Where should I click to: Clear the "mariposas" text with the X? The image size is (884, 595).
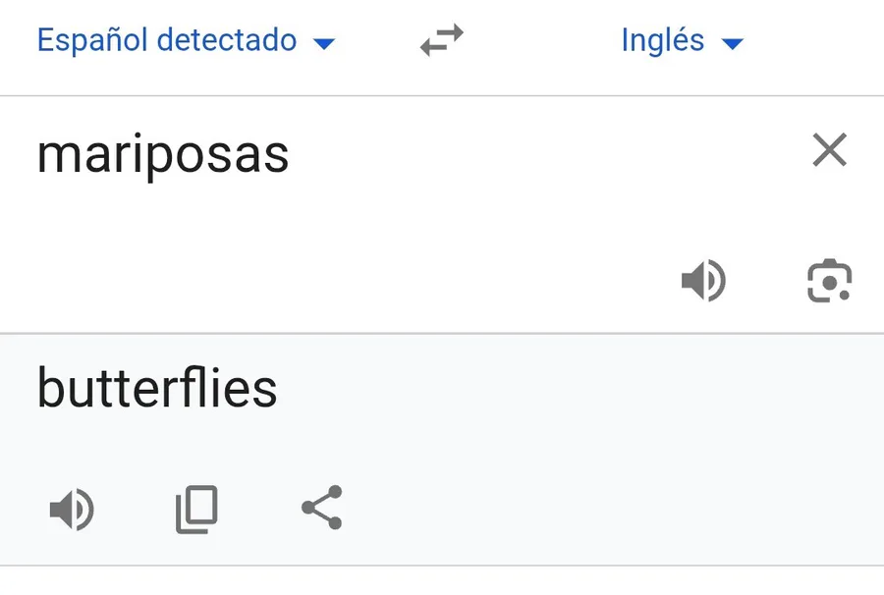pyautogui.click(x=829, y=151)
